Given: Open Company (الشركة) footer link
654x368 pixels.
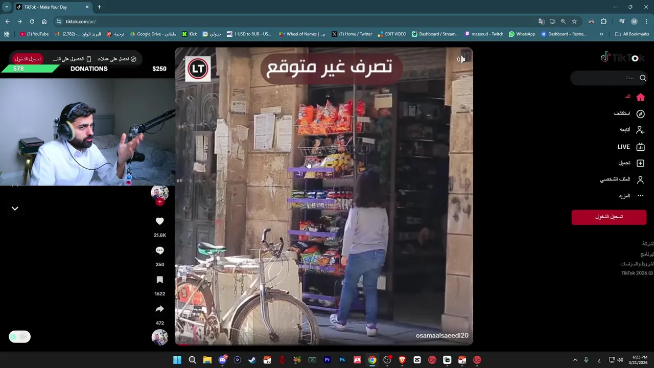Looking at the screenshot, I should pyautogui.click(x=648, y=244).
